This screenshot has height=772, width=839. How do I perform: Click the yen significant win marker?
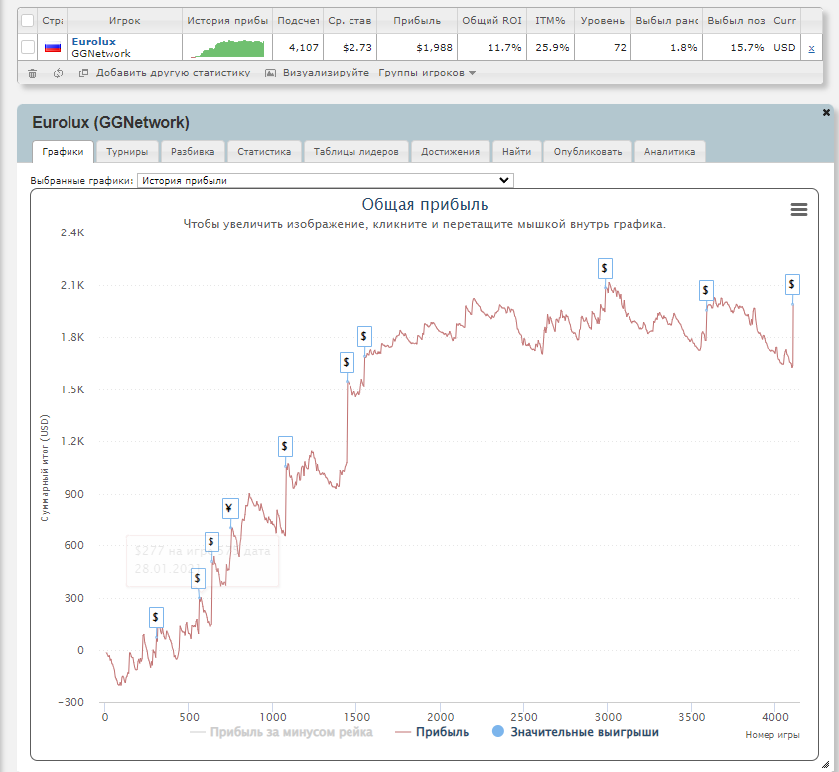point(229,508)
